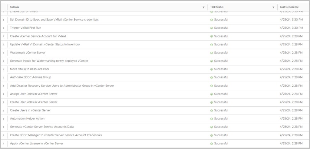310x149 pixels.
Task: Select Create vCenter Service Account for VxRail
Action: 38,36
